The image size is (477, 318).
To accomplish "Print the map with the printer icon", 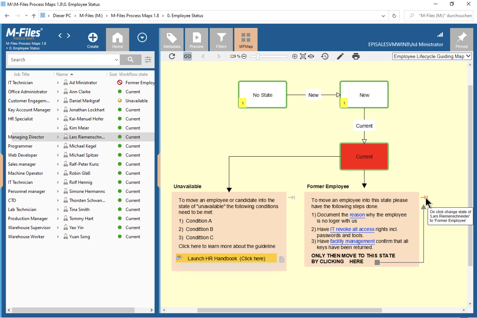I will 356,56.
